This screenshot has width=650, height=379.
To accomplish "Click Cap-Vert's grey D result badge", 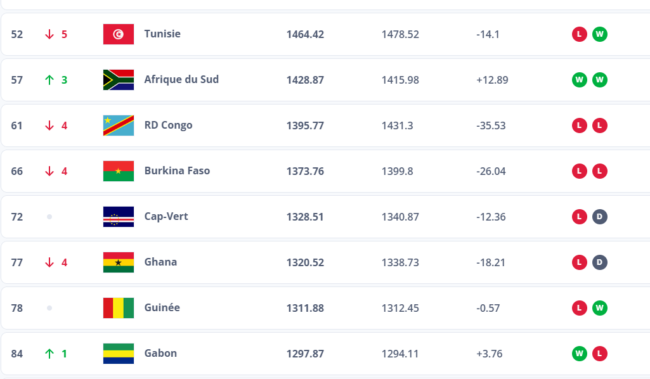I will [600, 217].
